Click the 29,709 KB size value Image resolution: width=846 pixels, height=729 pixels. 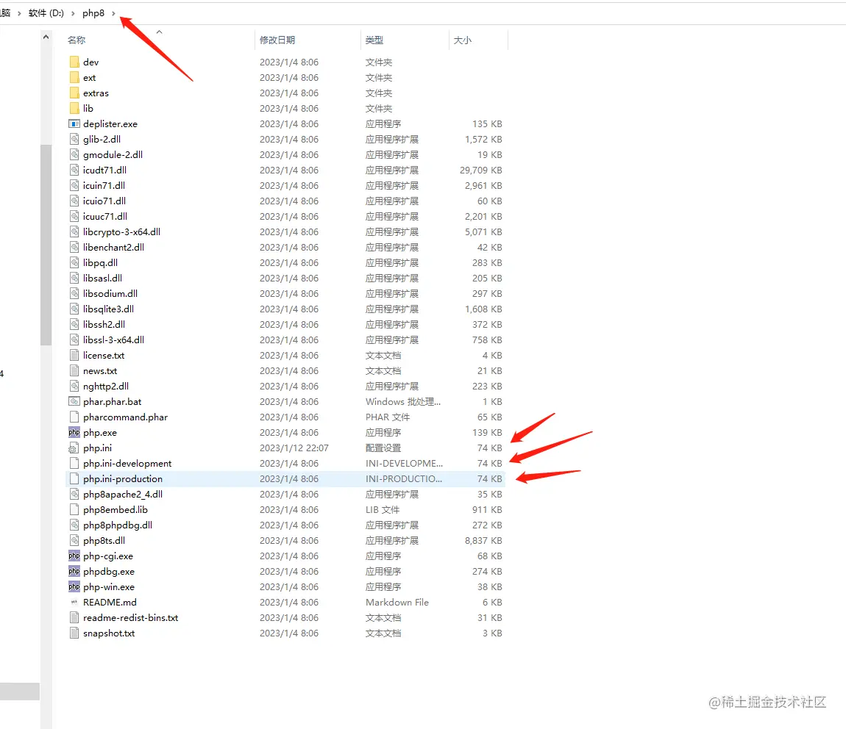click(x=480, y=170)
